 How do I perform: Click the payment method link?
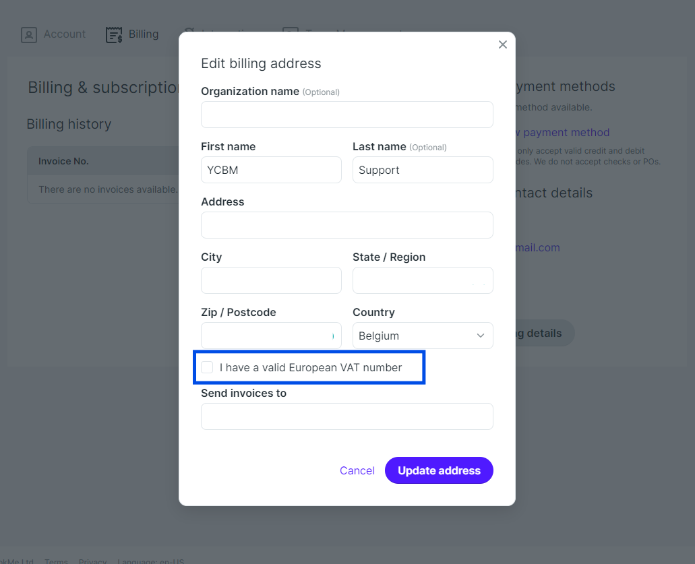click(x=562, y=133)
